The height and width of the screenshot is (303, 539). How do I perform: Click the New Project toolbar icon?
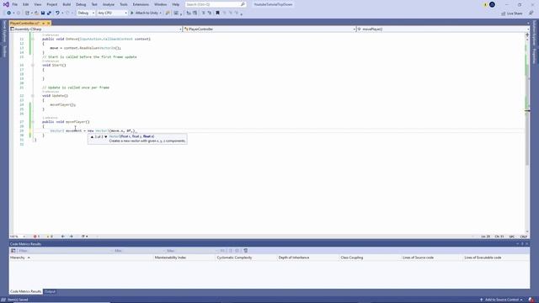click(27, 13)
